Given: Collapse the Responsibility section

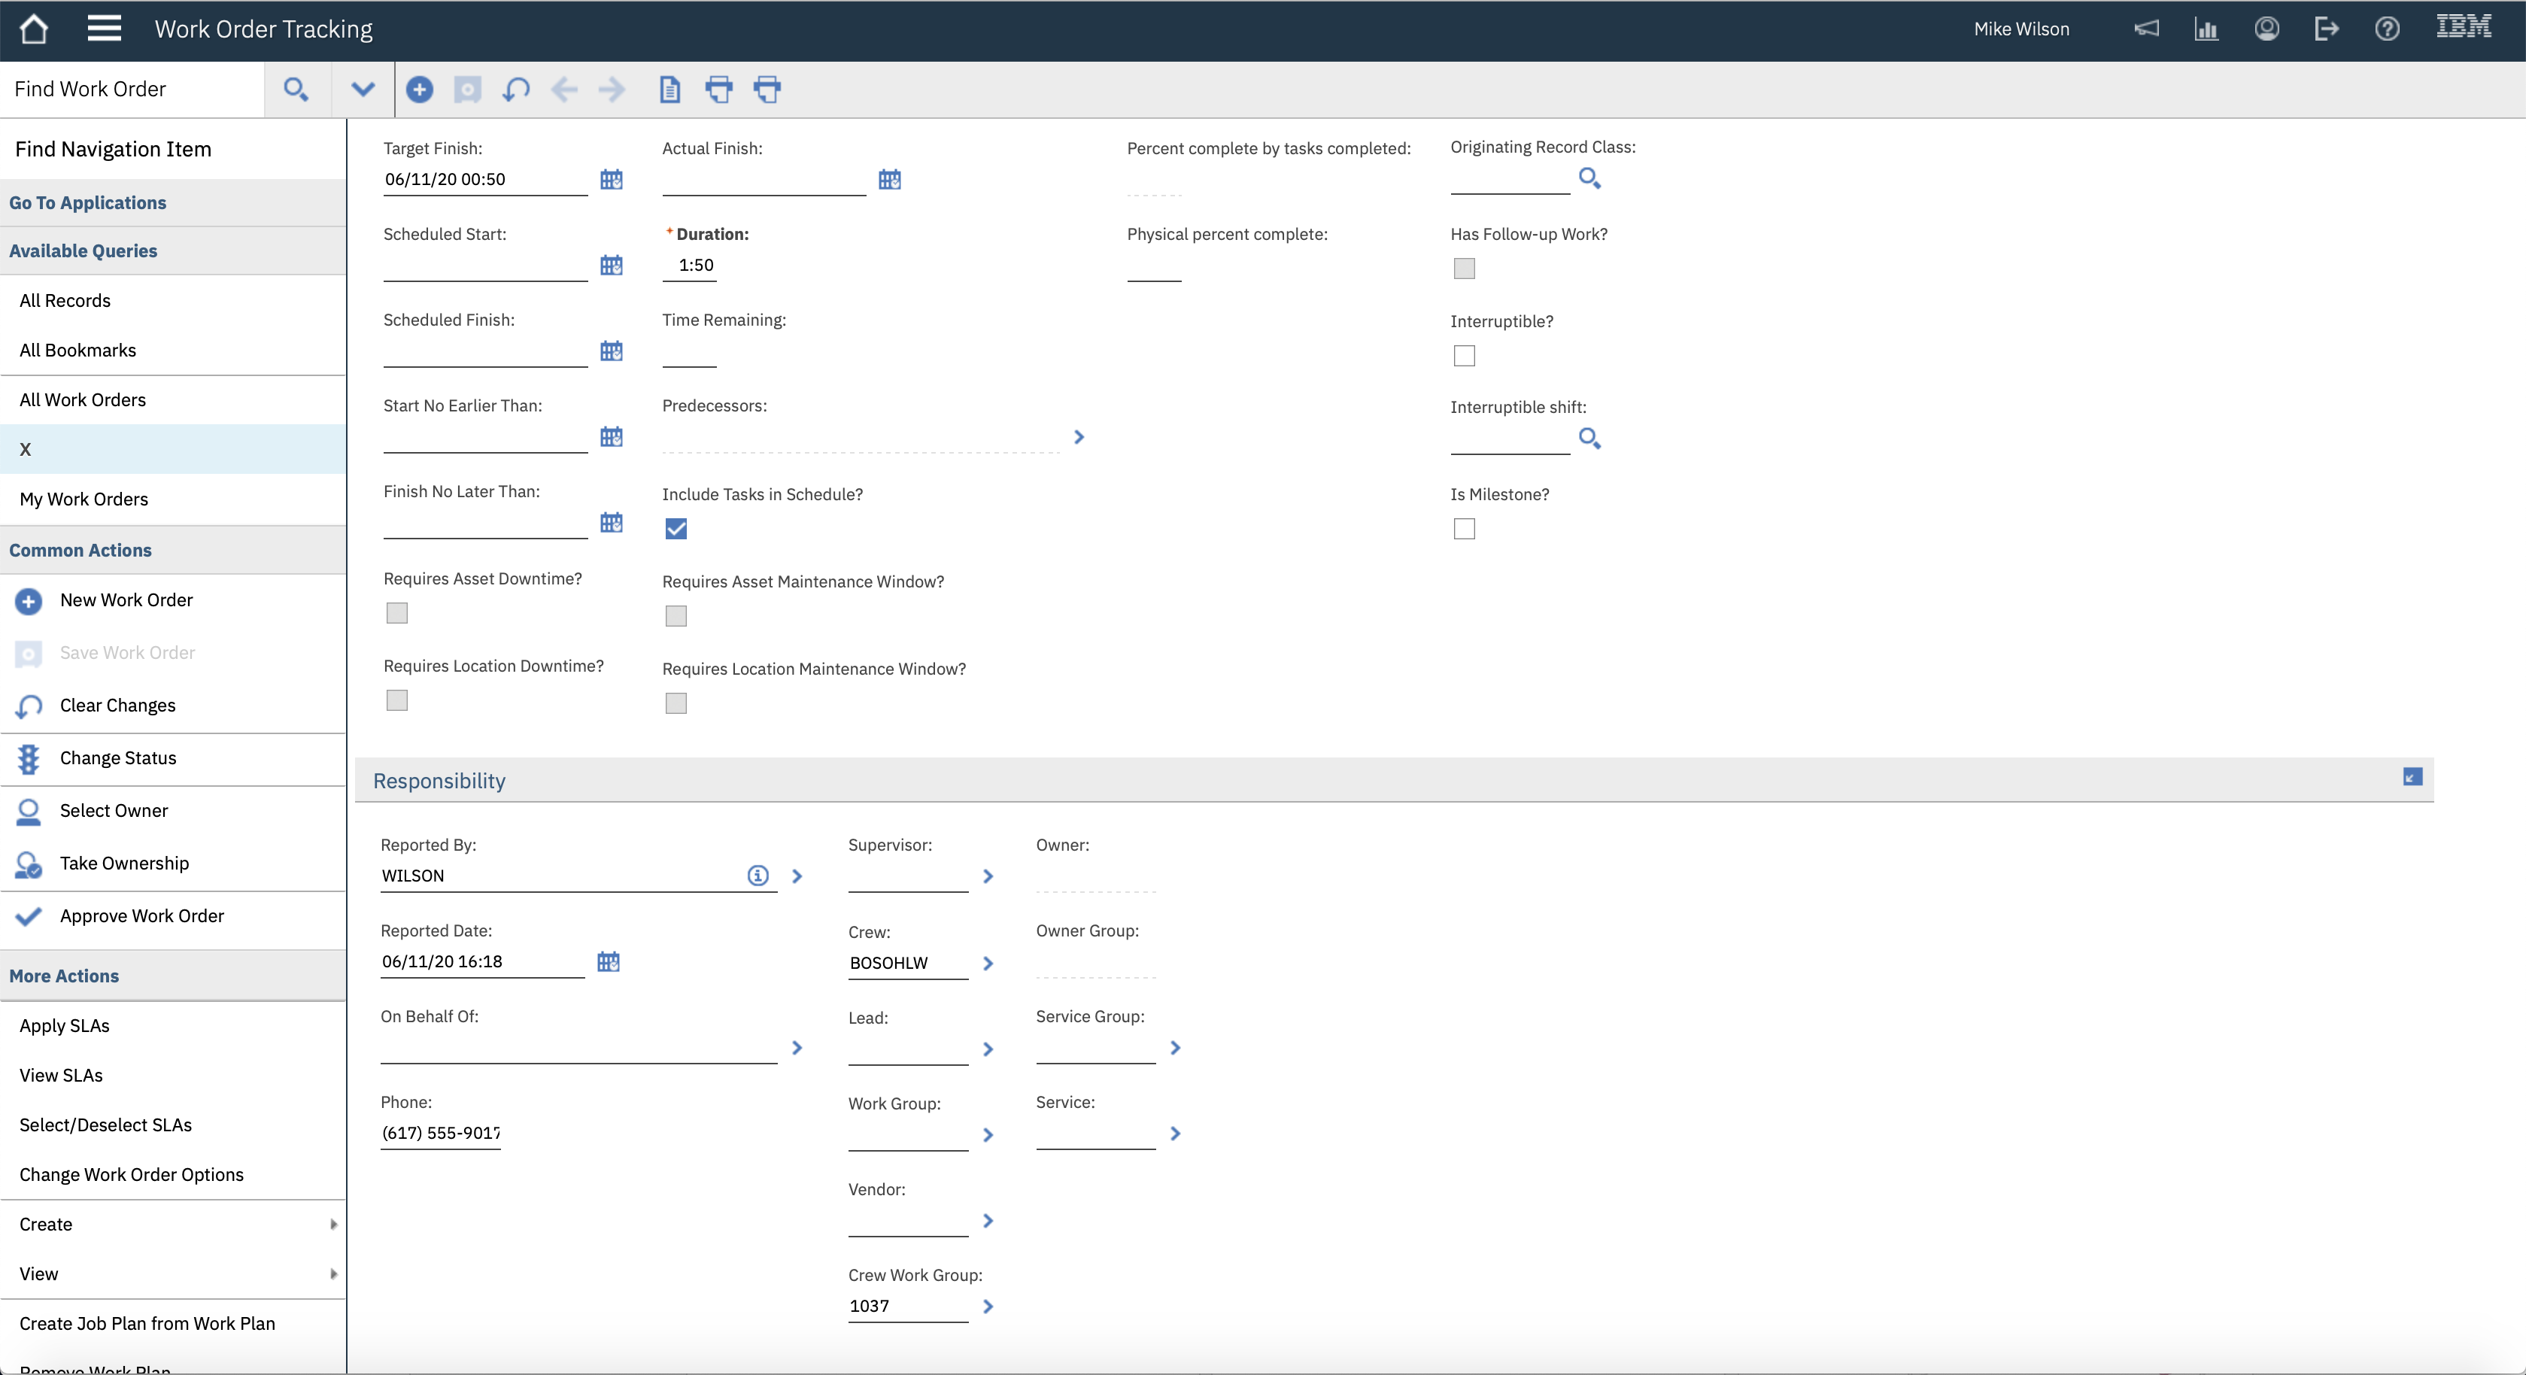Looking at the screenshot, I should (x=2413, y=777).
